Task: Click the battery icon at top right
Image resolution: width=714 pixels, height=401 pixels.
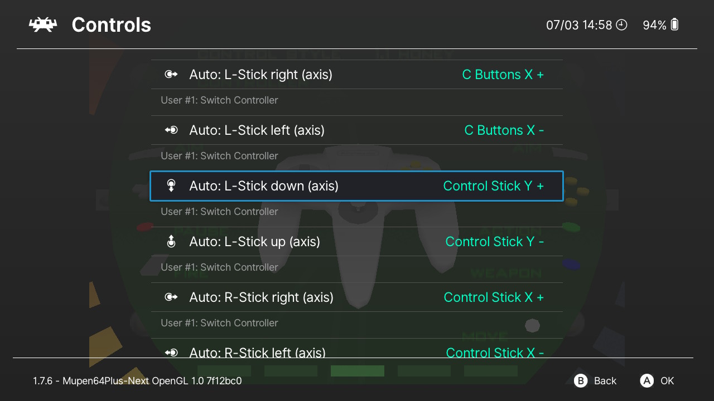Action: [674, 25]
